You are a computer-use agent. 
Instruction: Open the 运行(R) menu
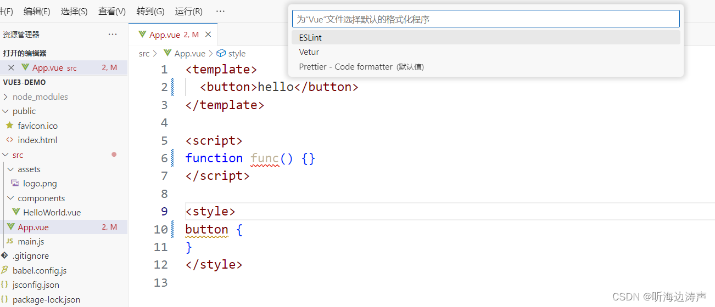point(189,12)
